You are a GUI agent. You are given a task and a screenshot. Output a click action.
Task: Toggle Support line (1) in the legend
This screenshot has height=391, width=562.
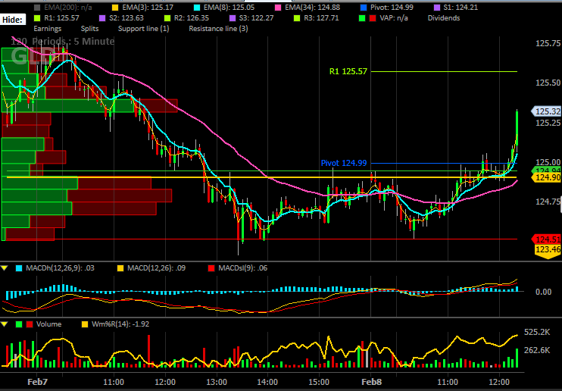143,29
